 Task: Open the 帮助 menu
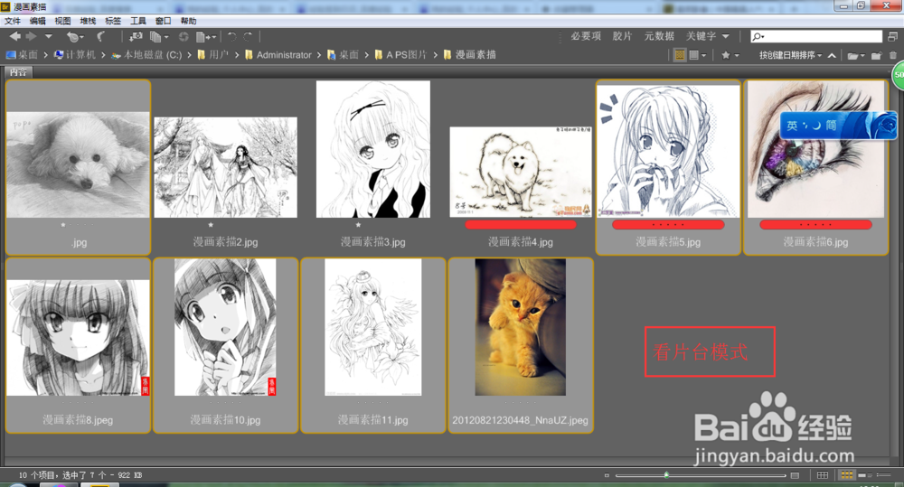188,21
